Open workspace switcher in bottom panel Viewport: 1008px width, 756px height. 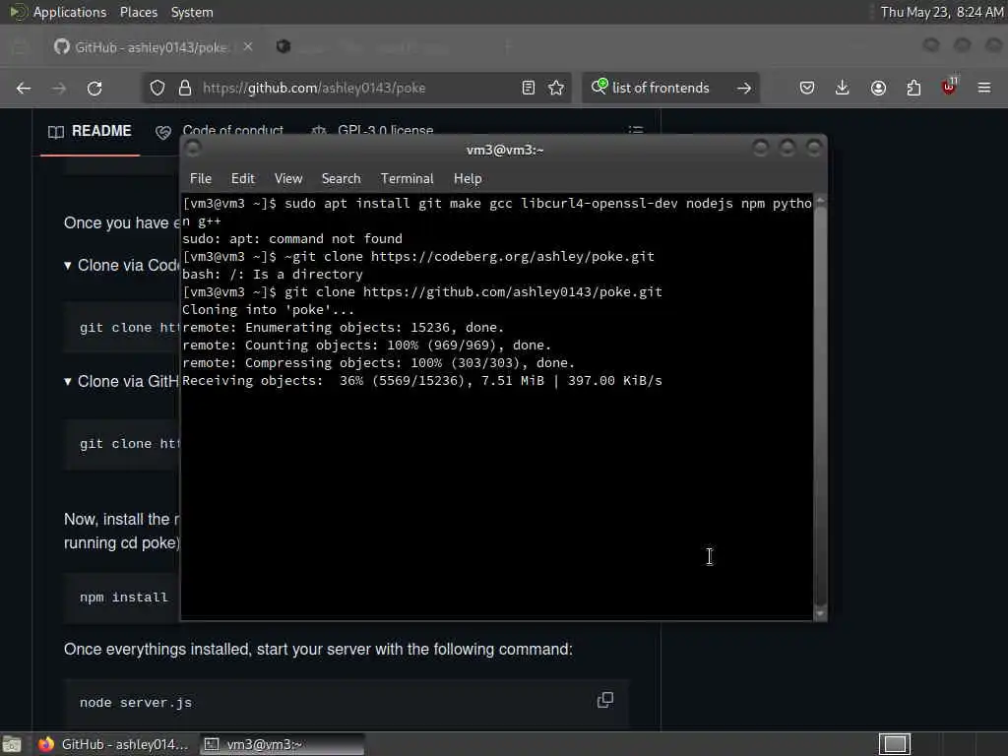click(x=895, y=744)
